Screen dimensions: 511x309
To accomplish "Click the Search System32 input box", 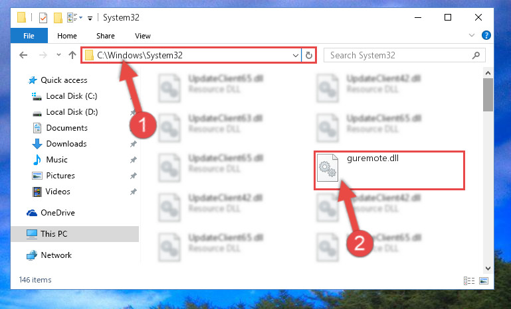I will pyautogui.click(x=399, y=55).
